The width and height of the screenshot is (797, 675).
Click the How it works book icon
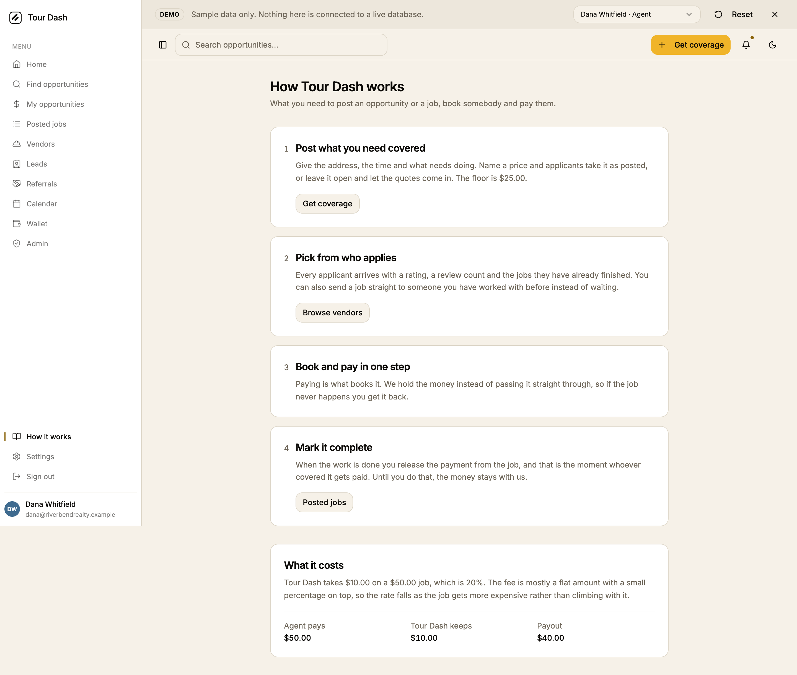coord(16,437)
